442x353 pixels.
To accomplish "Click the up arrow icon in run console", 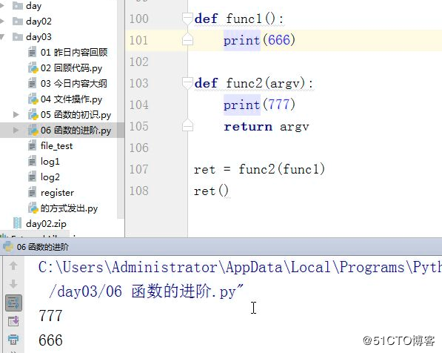I will 13,265.
